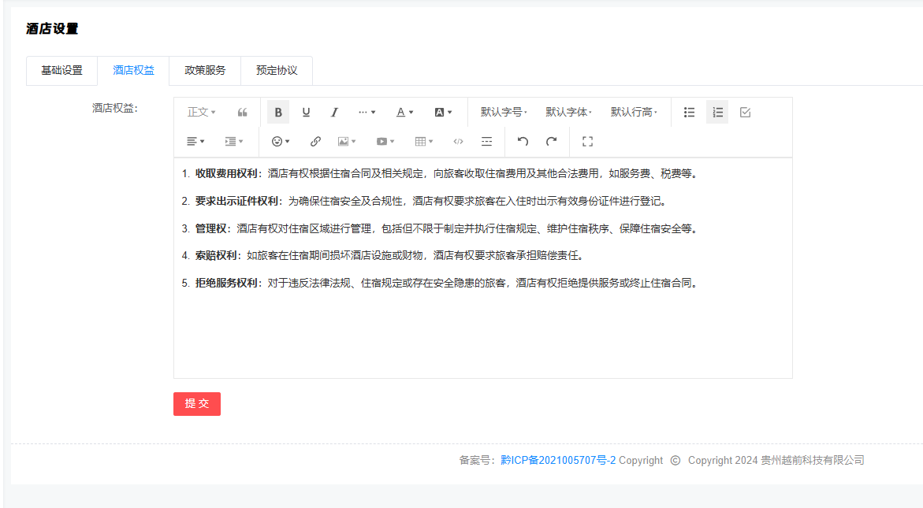Insert a blockquote with the quote icon

243,113
